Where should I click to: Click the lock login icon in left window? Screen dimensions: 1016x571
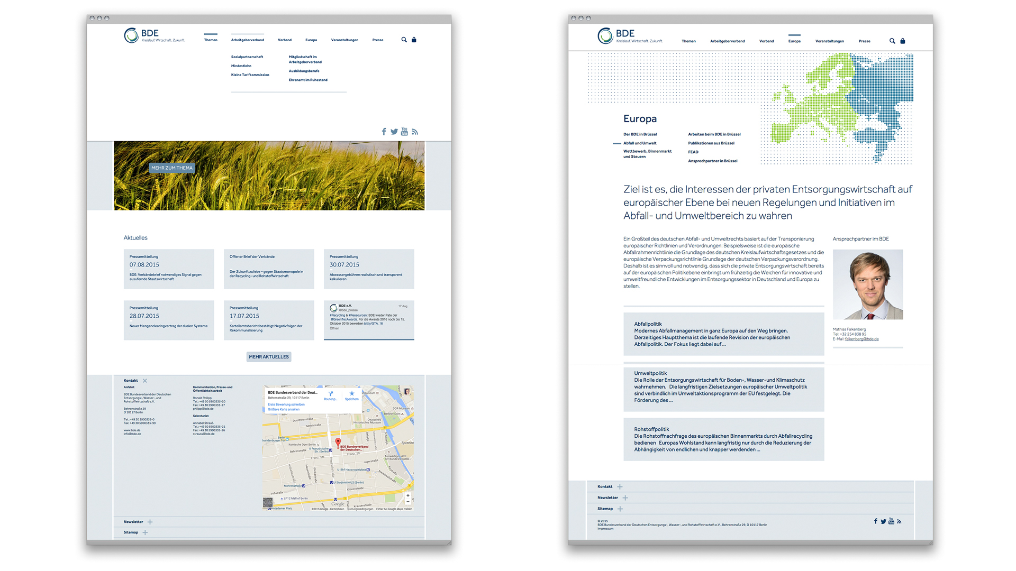coord(414,40)
